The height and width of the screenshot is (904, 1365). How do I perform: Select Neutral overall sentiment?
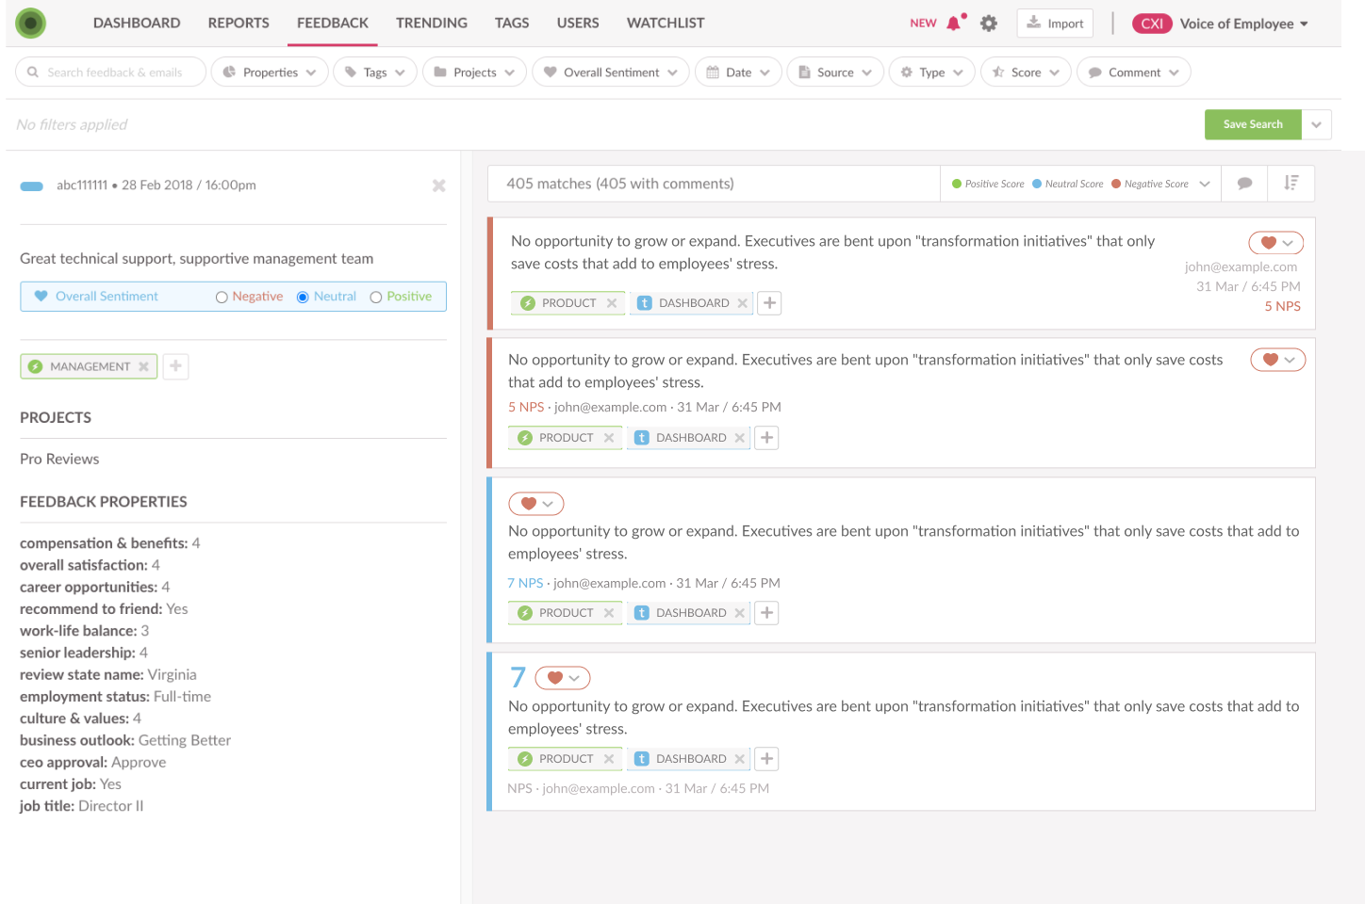[x=303, y=298]
